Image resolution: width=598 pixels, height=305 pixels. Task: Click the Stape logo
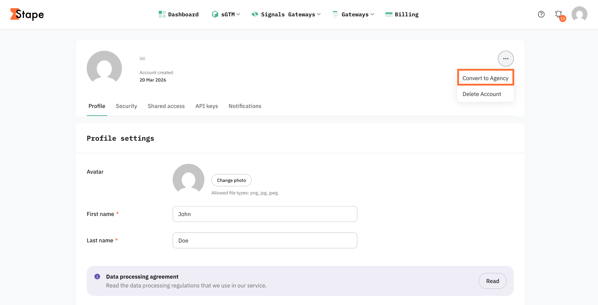(x=27, y=14)
